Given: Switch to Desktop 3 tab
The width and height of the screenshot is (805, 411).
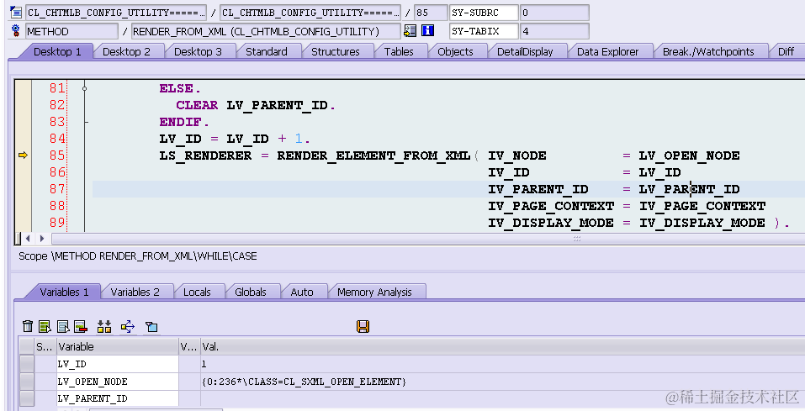Looking at the screenshot, I should (198, 51).
